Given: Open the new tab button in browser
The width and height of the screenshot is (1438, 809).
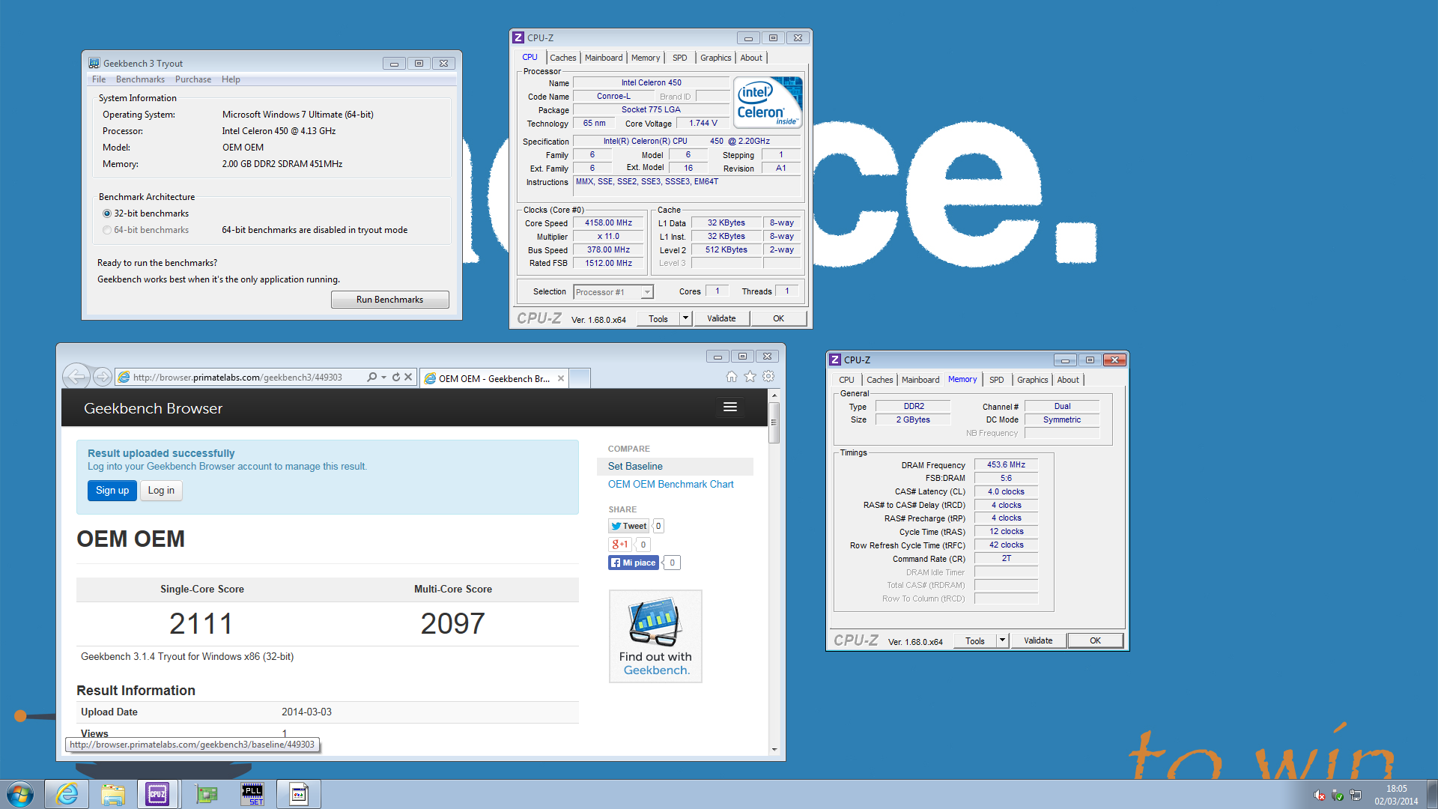Looking at the screenshot, I should click(580, 378).
